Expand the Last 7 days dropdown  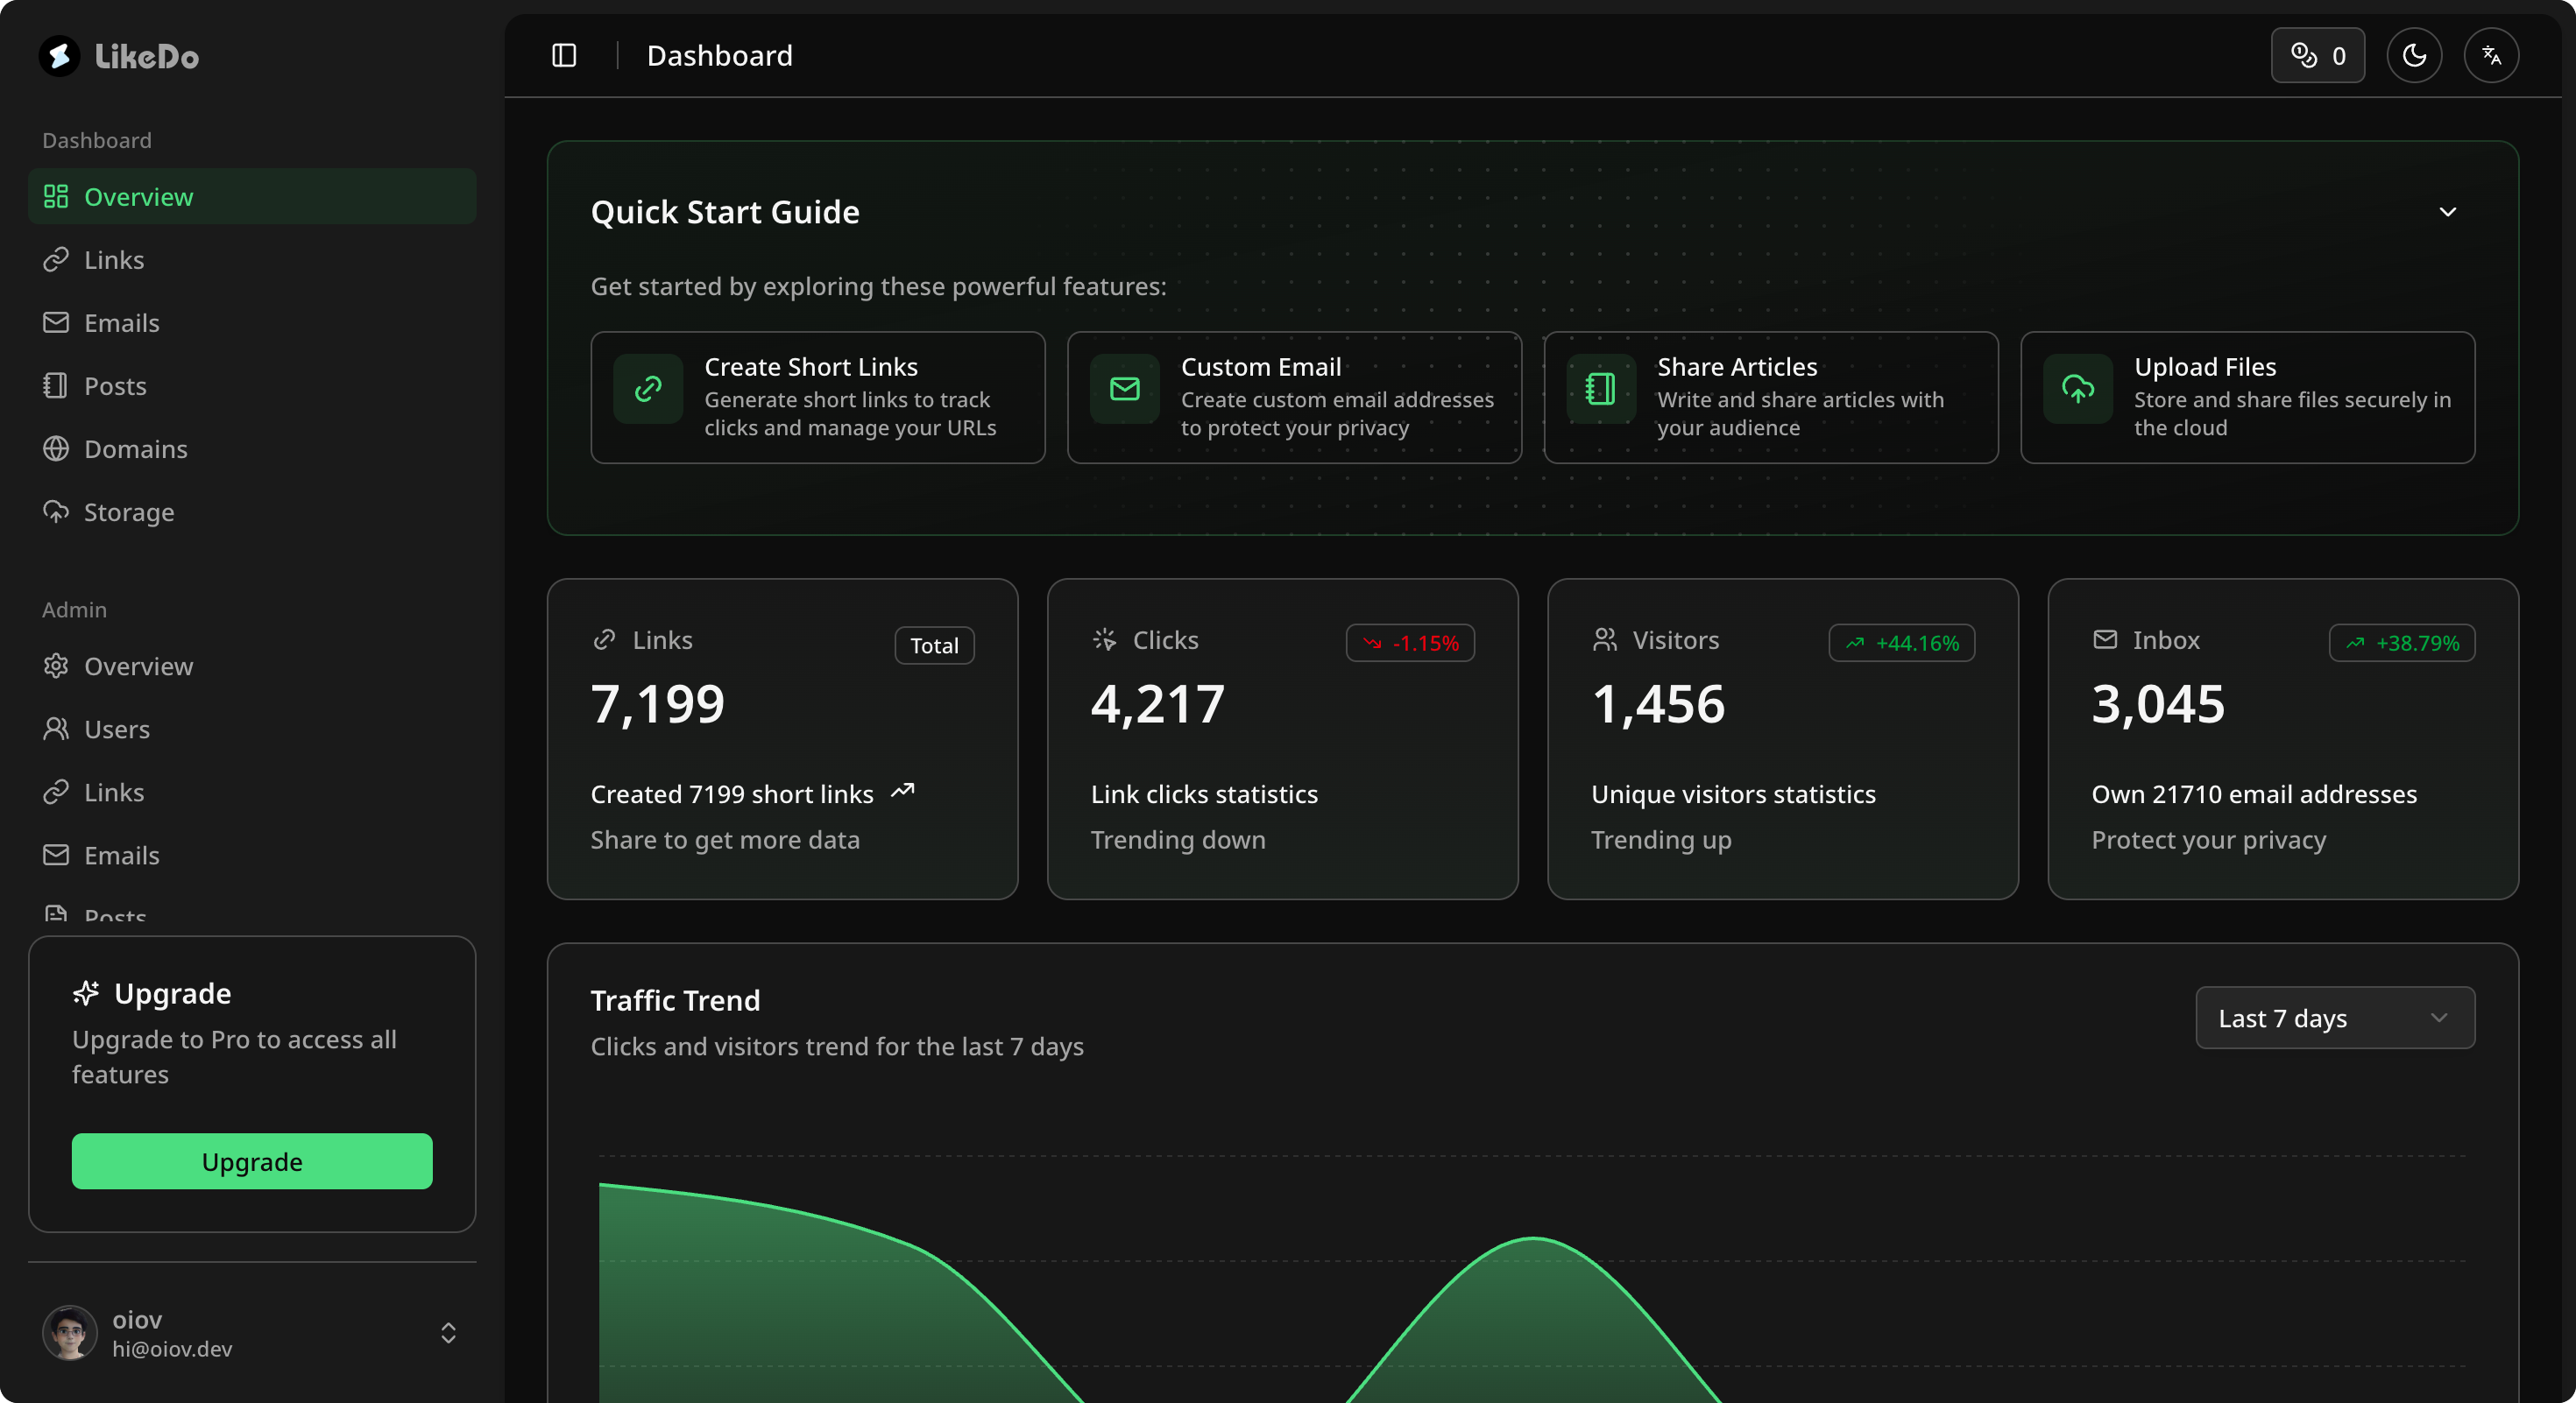point(2334,1018)
